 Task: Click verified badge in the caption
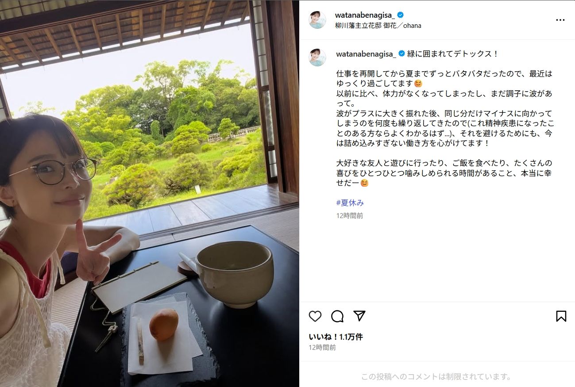[401, 54]
